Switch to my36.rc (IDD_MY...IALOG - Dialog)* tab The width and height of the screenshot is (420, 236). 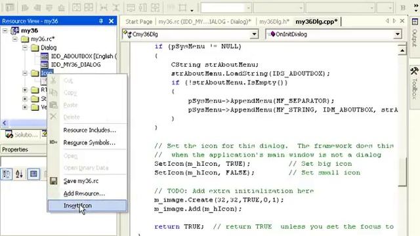point(205,22)
